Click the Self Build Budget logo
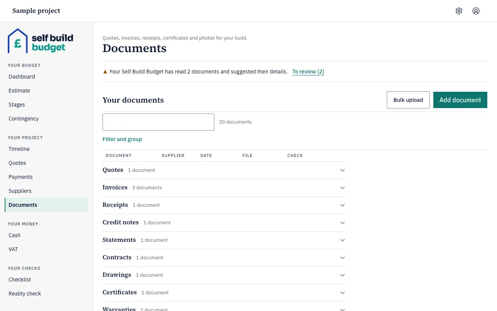Image resolution: width=497 pixels, height=311 pixels. point(40,41)
